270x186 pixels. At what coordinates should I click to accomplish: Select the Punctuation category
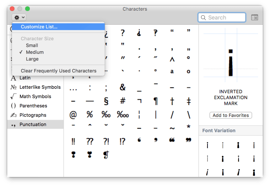pyautogui.click(x=35, y=124)
